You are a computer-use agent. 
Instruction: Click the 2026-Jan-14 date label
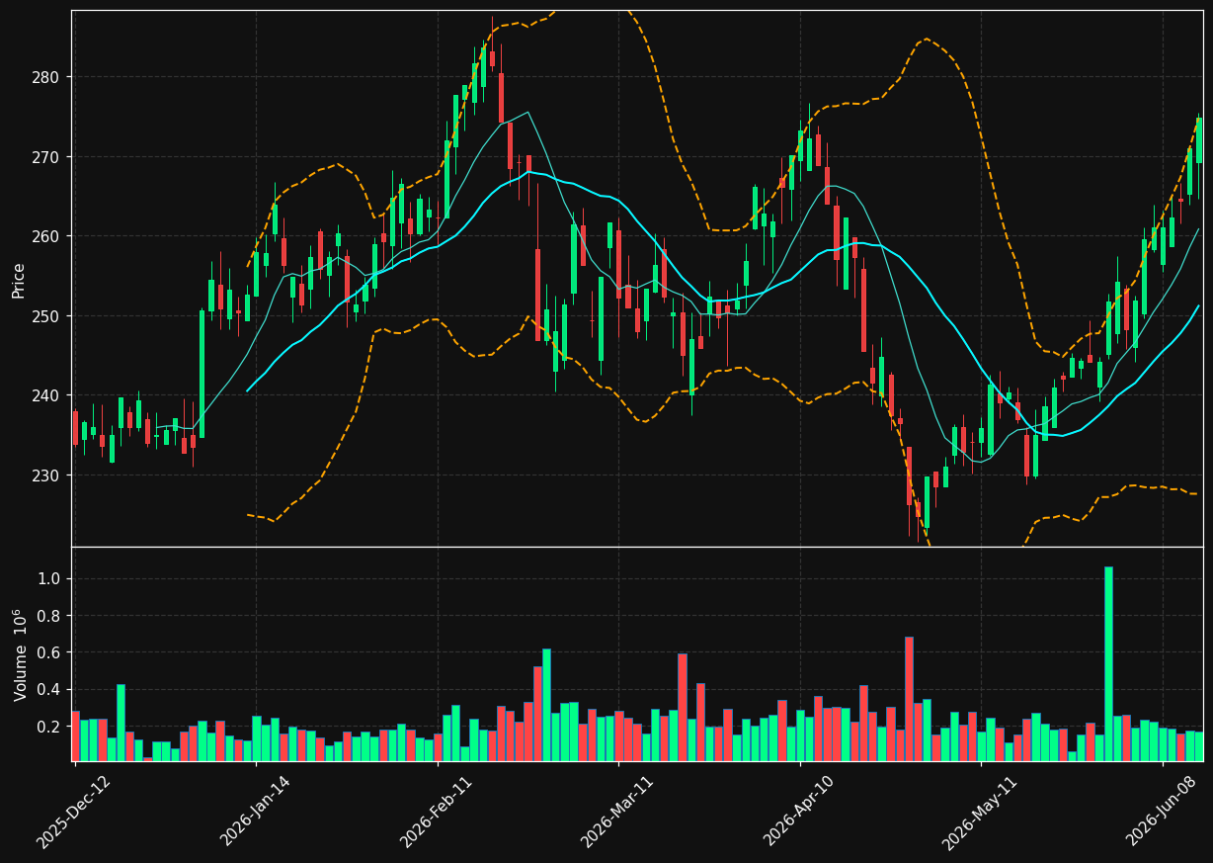(x=255, y=811)
